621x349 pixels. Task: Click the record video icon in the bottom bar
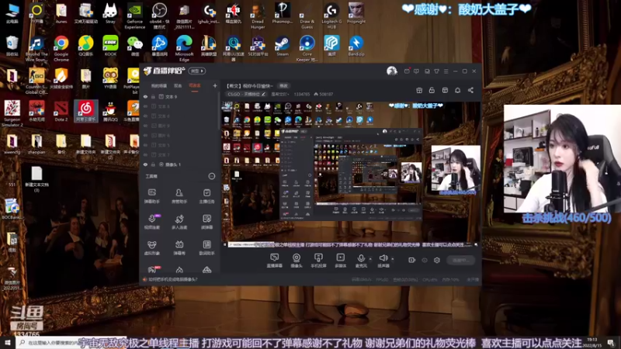coord(412,260)
